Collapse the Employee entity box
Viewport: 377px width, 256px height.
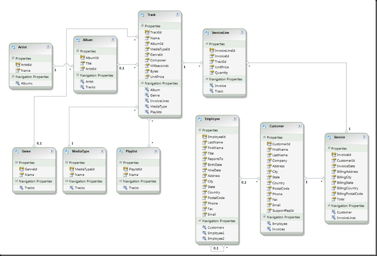pyautogui.click(x=235, y=119)
